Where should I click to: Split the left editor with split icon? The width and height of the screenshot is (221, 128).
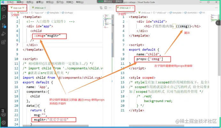coord(106,8)
